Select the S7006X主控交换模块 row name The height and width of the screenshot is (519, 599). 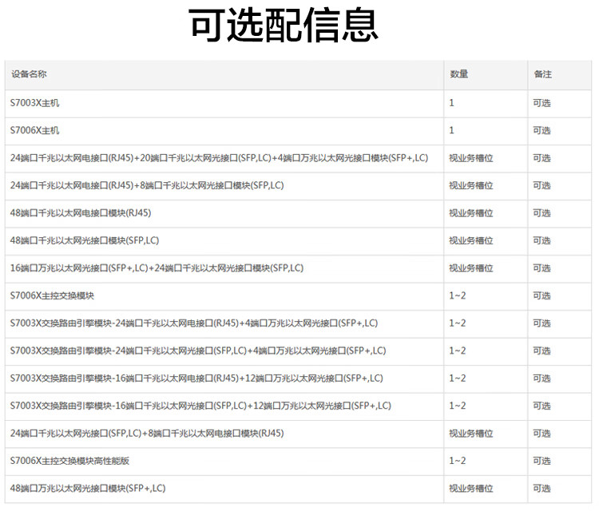(x=53, y=295)
